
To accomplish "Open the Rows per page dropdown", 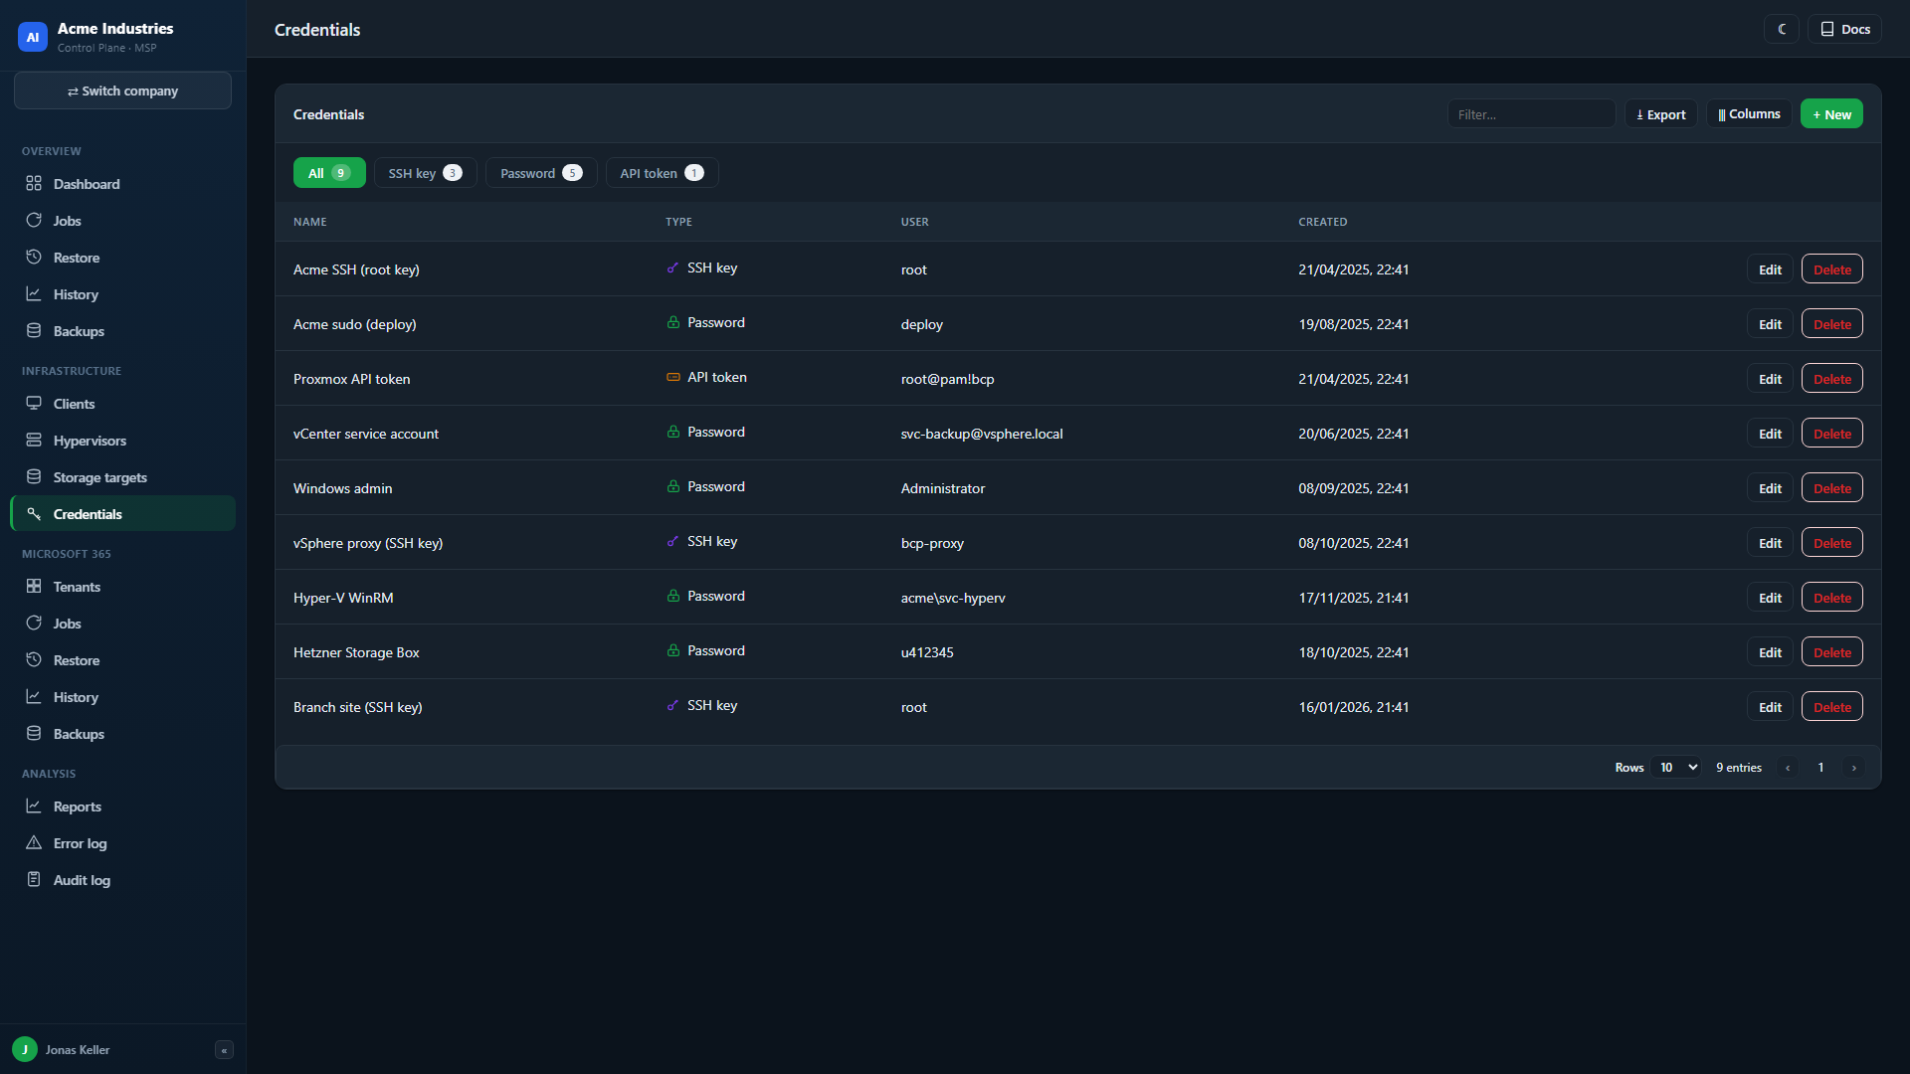I will (1676, 768).
